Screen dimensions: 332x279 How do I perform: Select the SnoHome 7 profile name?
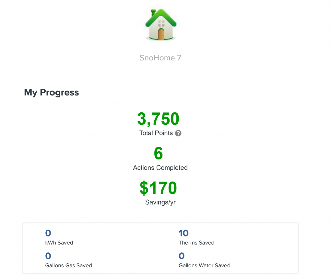point(160,58)
